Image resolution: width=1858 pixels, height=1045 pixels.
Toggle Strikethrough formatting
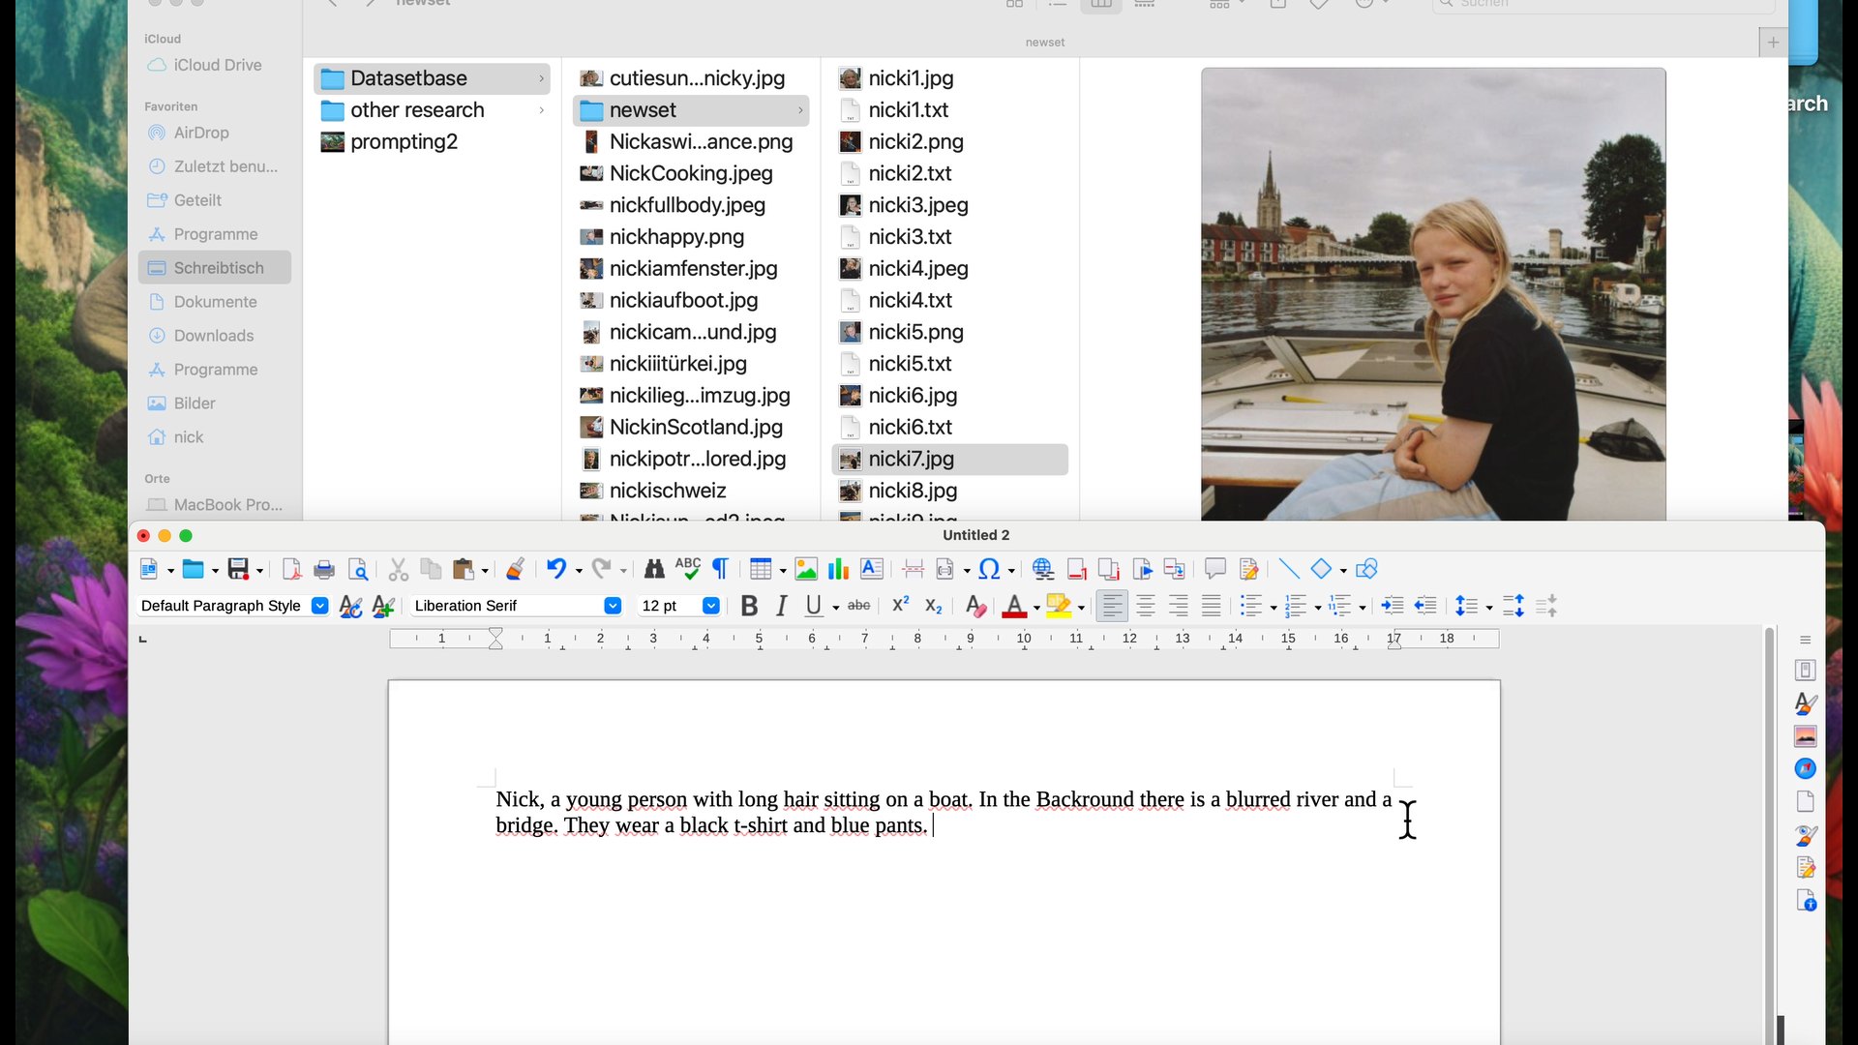coord(859,606)
